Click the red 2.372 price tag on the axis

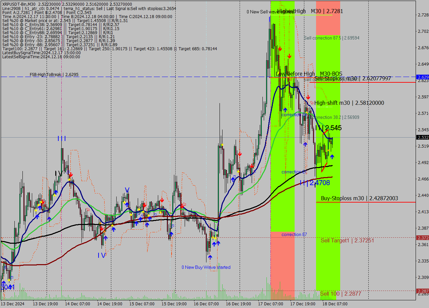422,238
